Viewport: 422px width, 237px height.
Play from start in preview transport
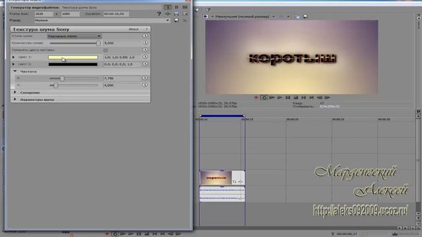click(272, 97)
